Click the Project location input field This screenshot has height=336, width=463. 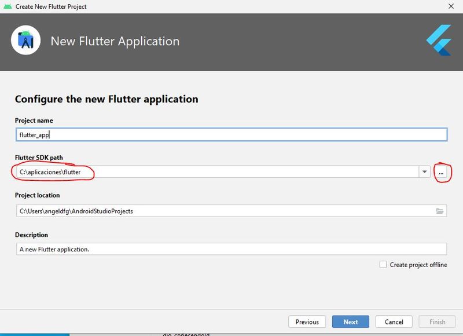point(231,211)
